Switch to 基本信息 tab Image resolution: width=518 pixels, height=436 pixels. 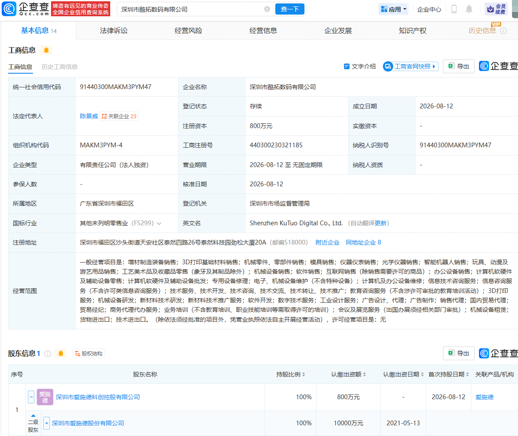point(39,30)
